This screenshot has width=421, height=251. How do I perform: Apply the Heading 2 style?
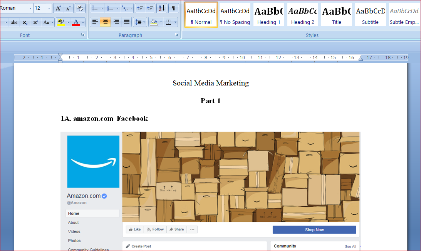pos(303,15)
